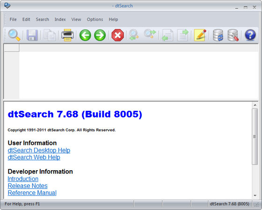Open the dtSearch Web Help link
Viewport: 262px width, 210px height.
[34, 157]
